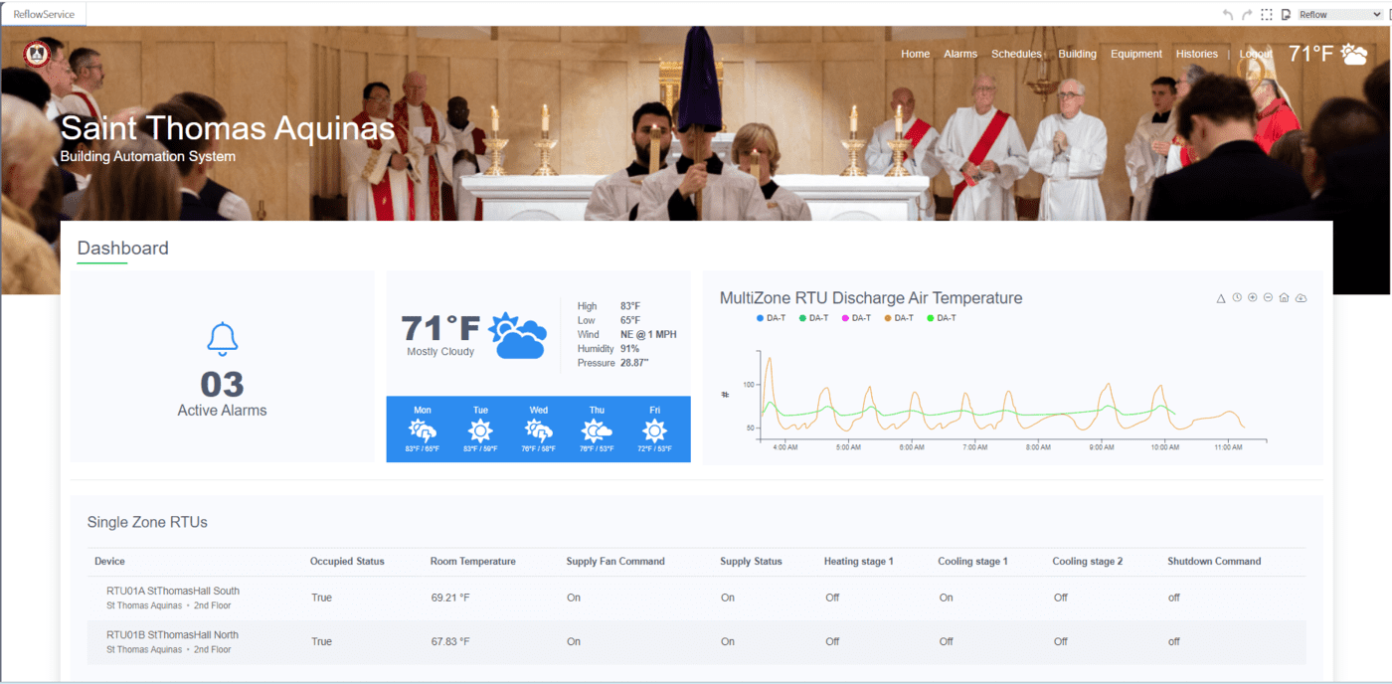Click the chart reset home icon
The height and width of the screenshot is (684, 1392).
[1284, 298]
